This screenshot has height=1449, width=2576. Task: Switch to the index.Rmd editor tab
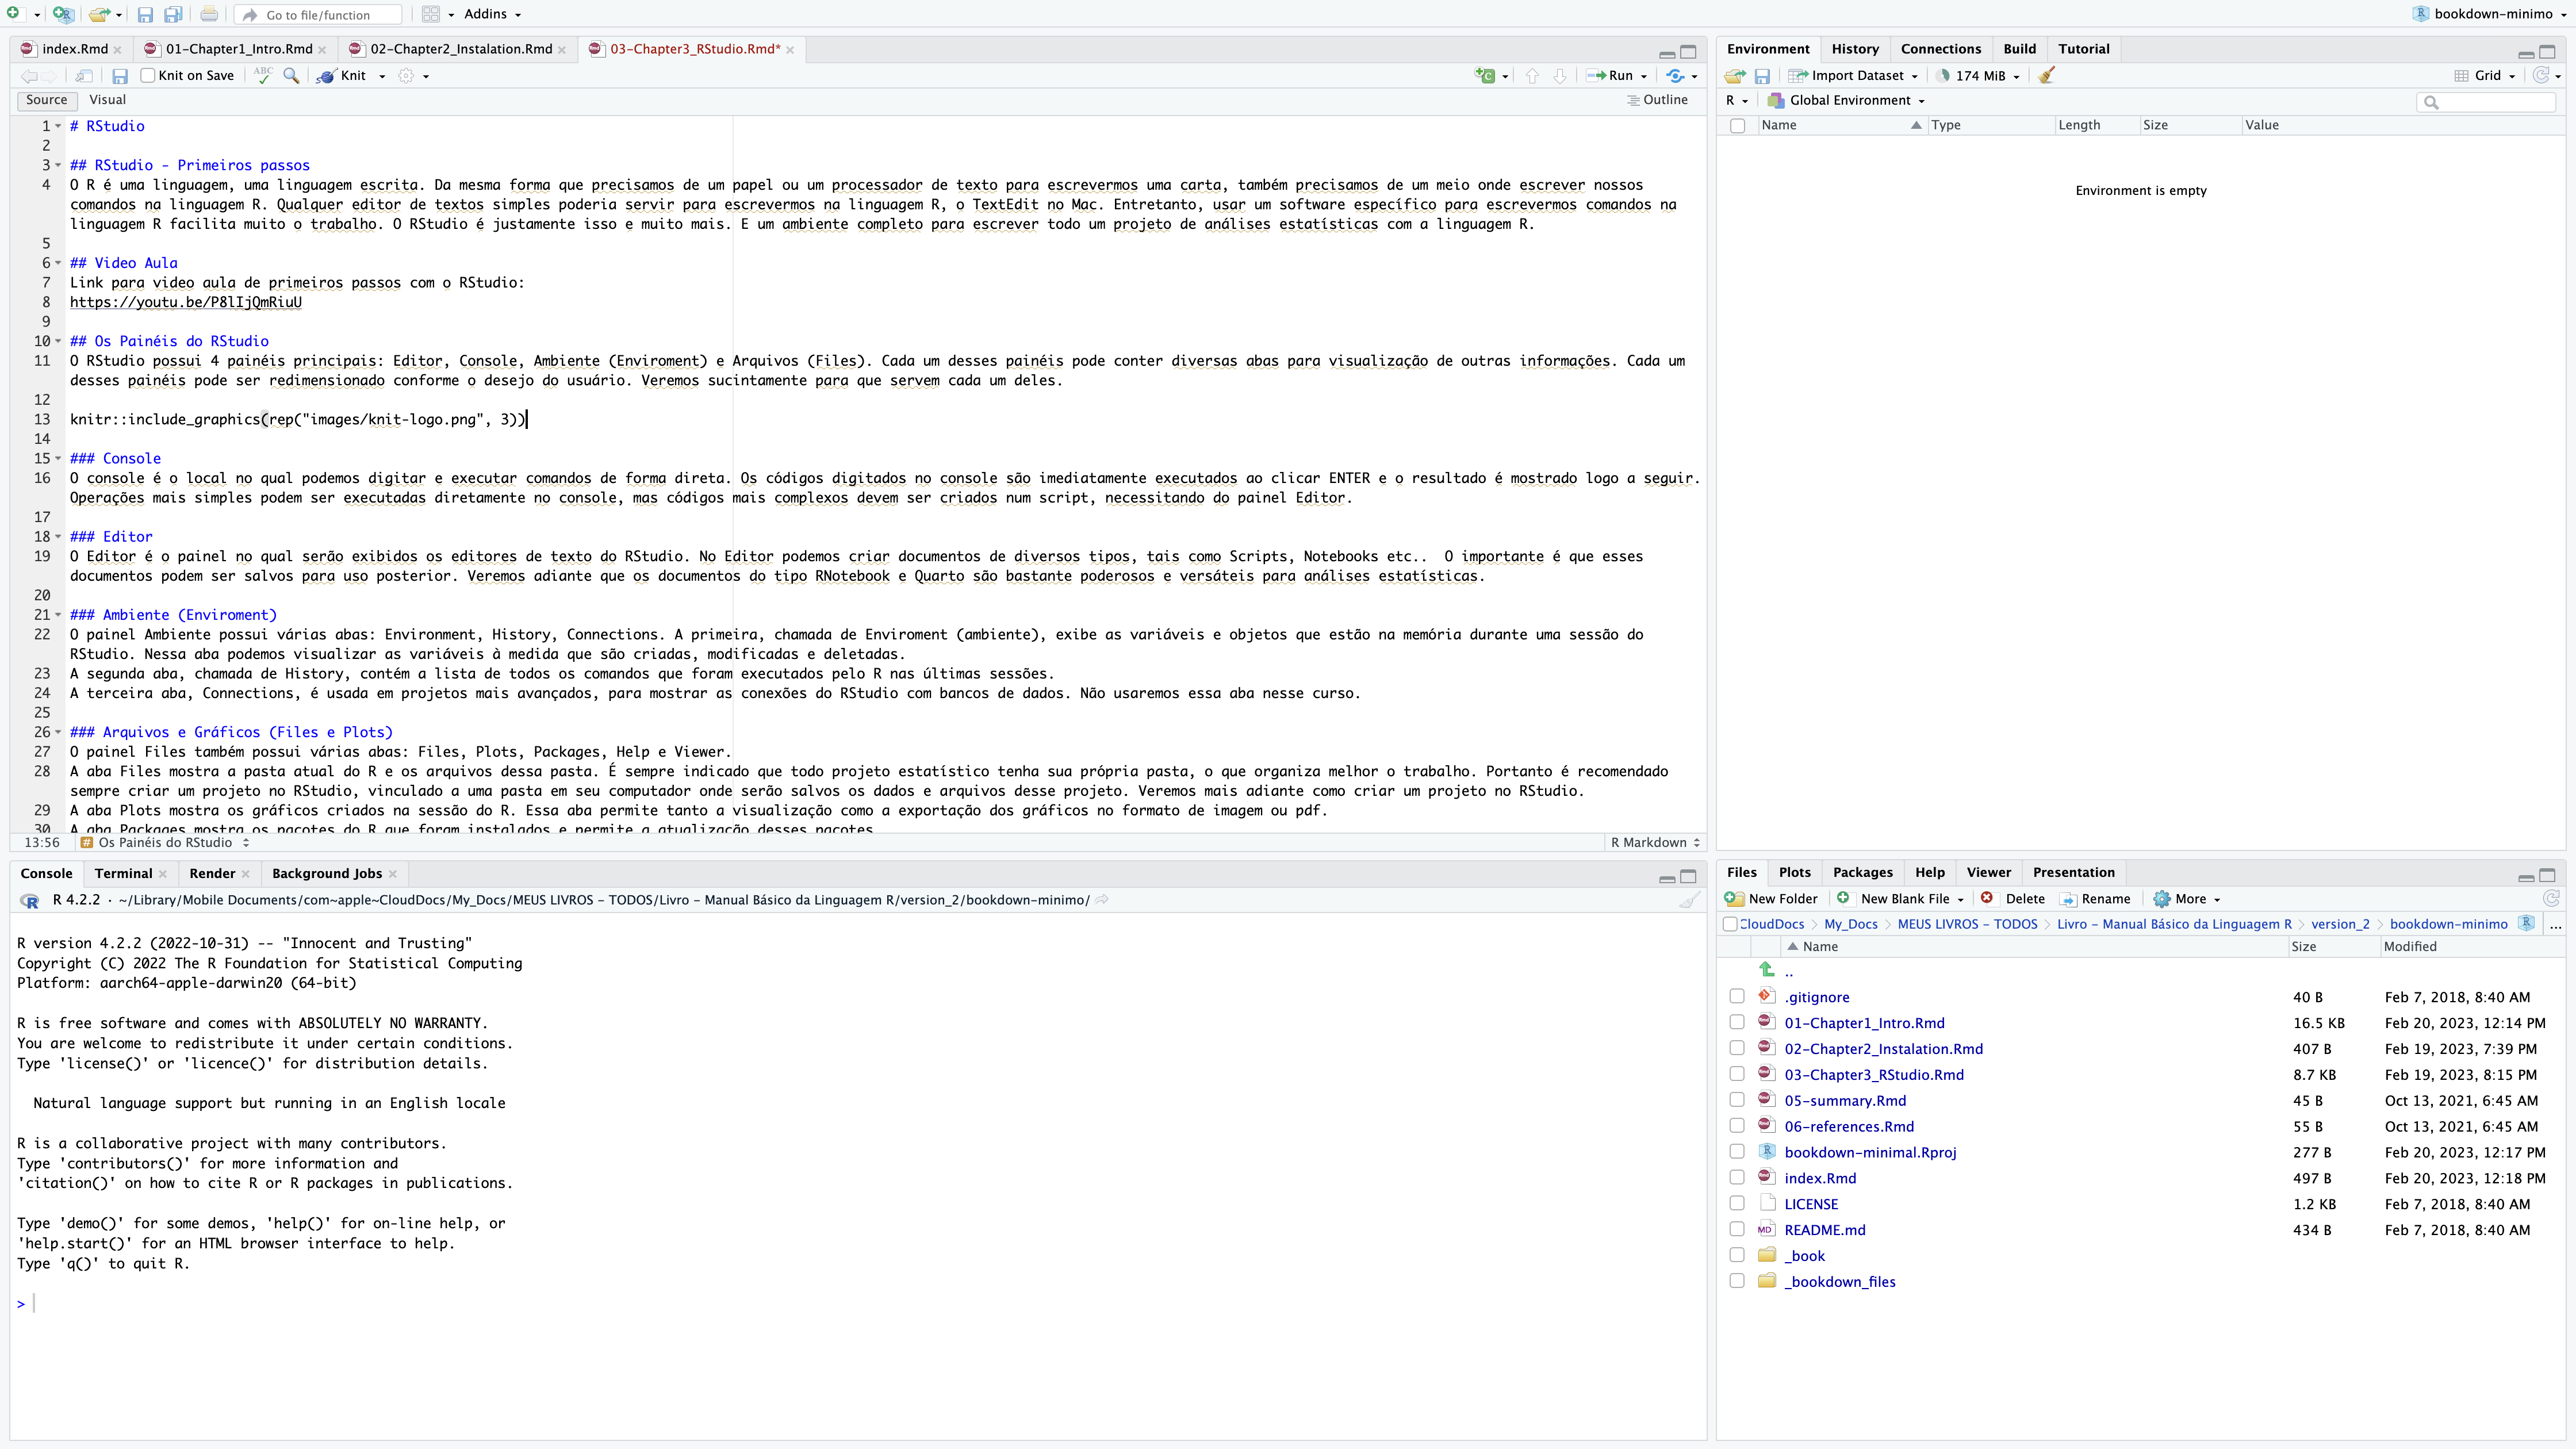[74, 49]
